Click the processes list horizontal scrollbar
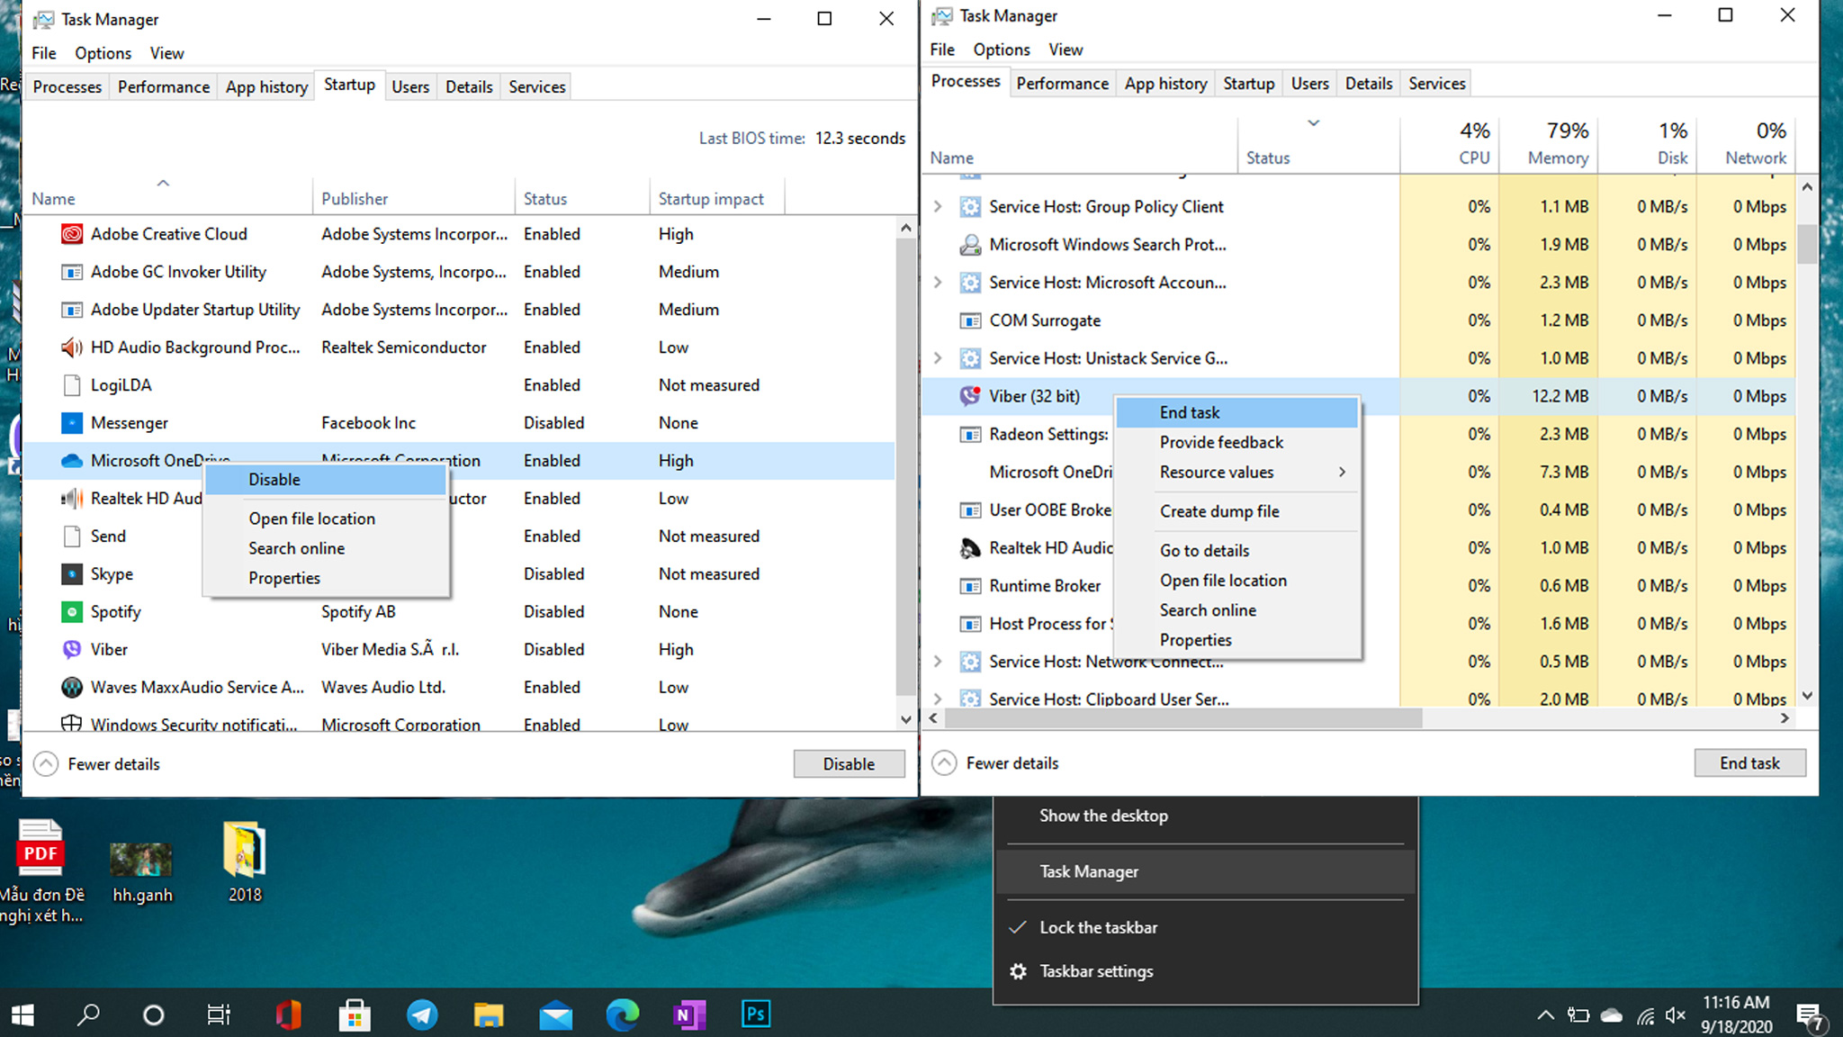Viewport: 1843px width, 1037px height. point(1182,718)
